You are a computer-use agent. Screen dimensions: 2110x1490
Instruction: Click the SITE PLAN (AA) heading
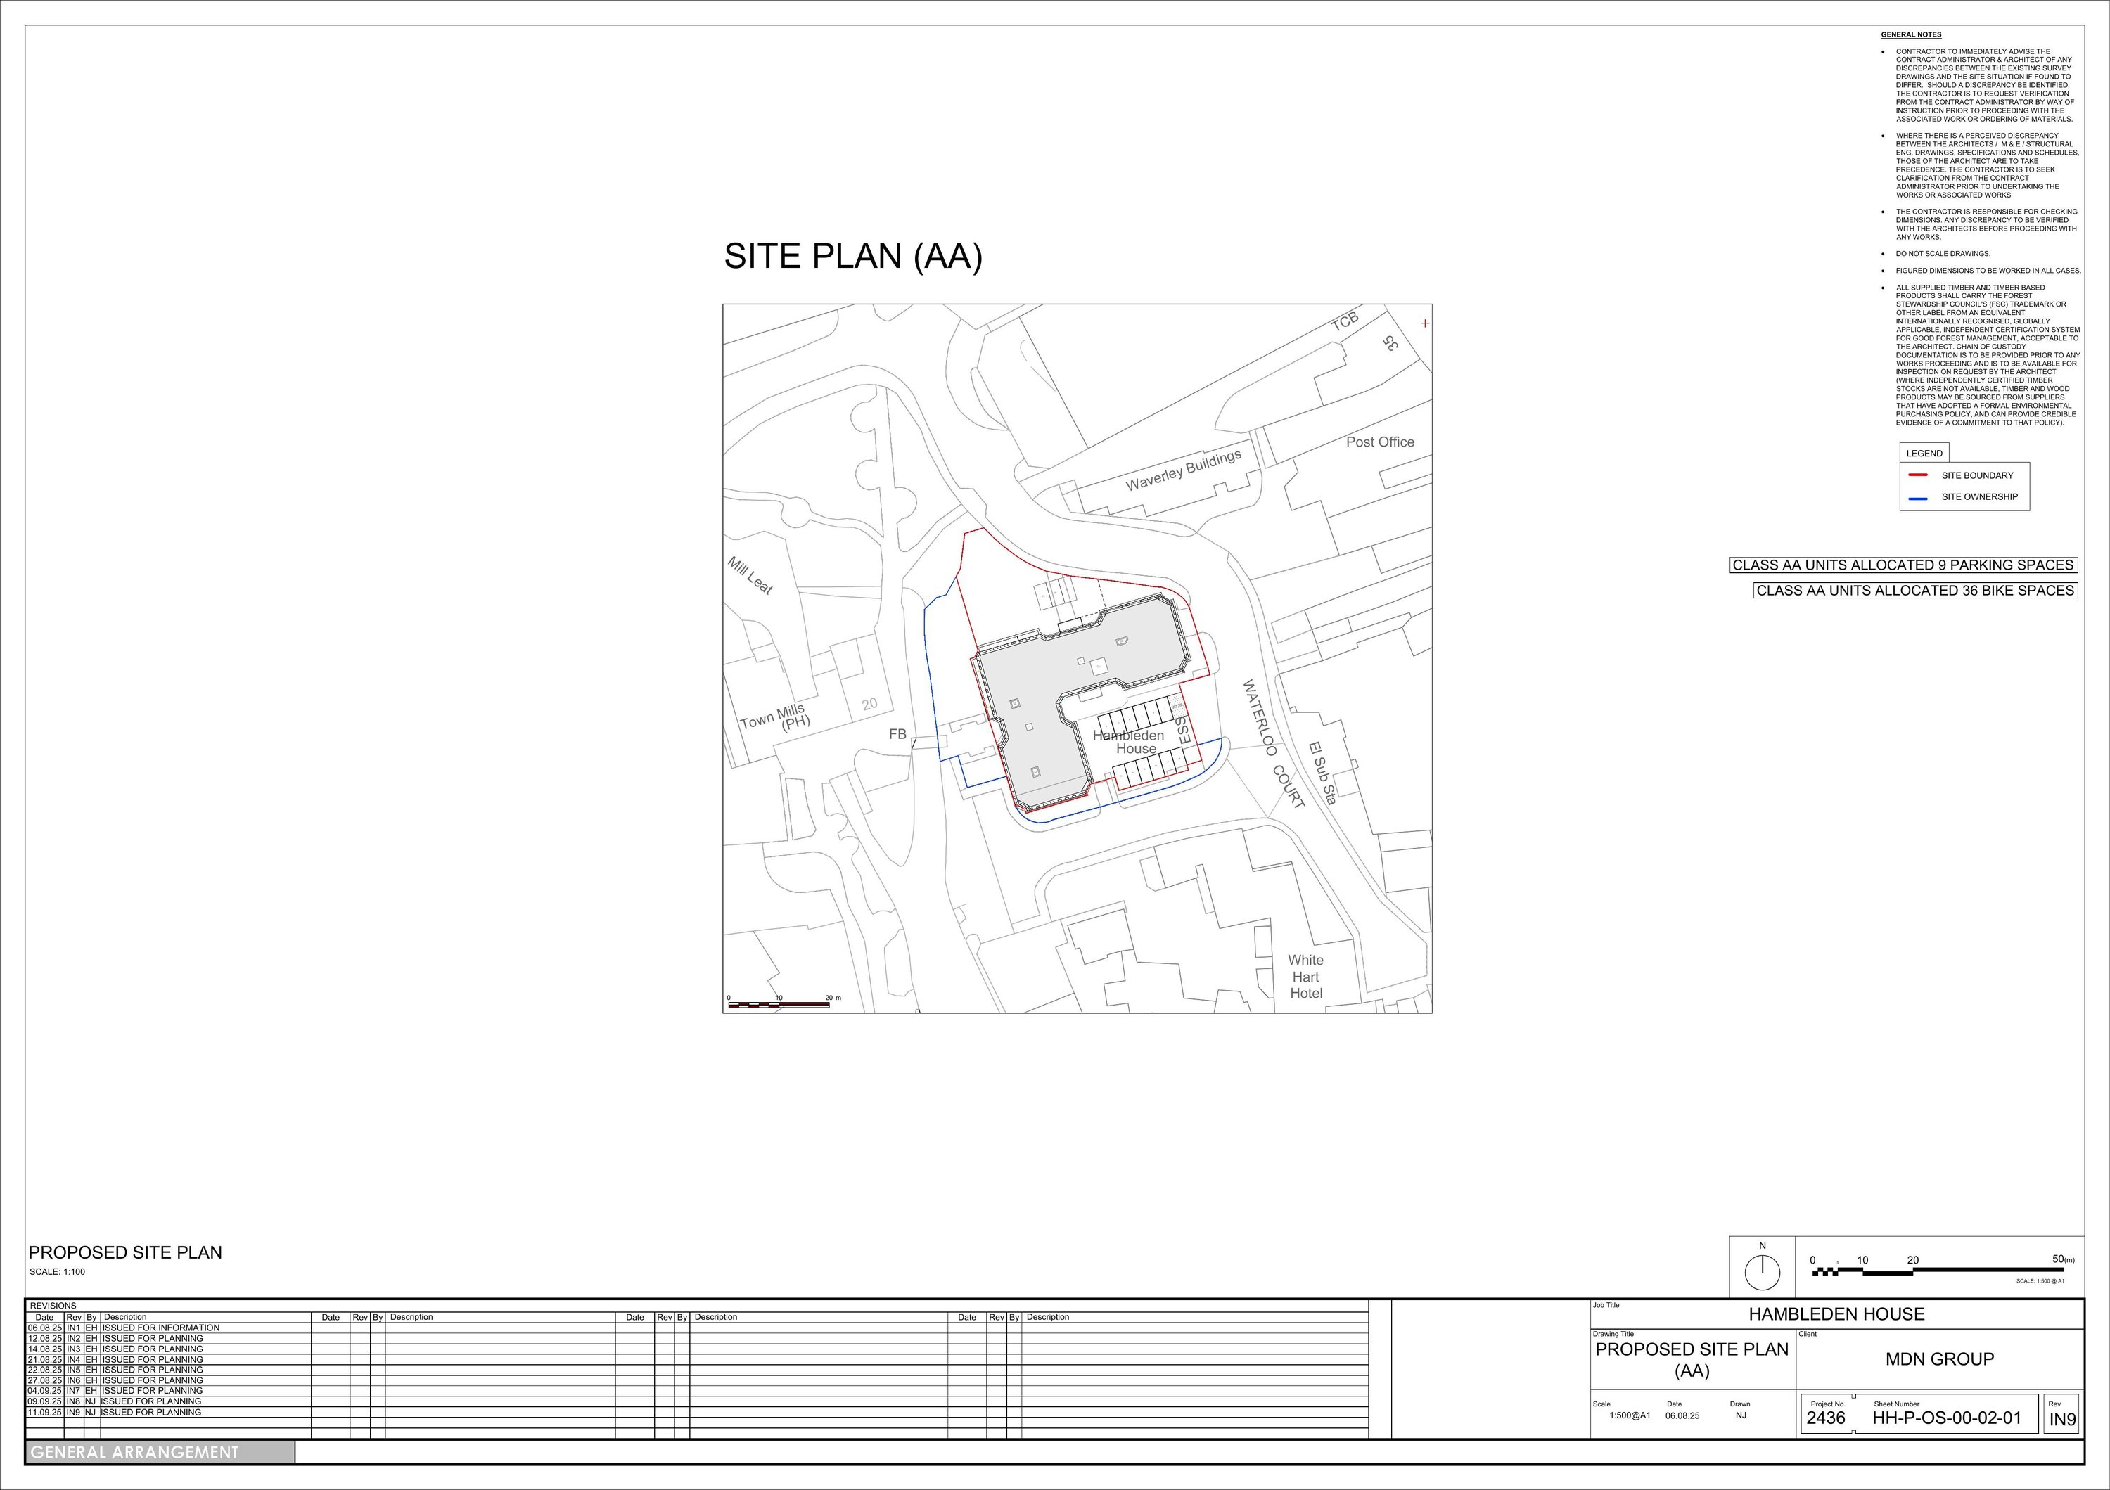[x=853, y=256]
